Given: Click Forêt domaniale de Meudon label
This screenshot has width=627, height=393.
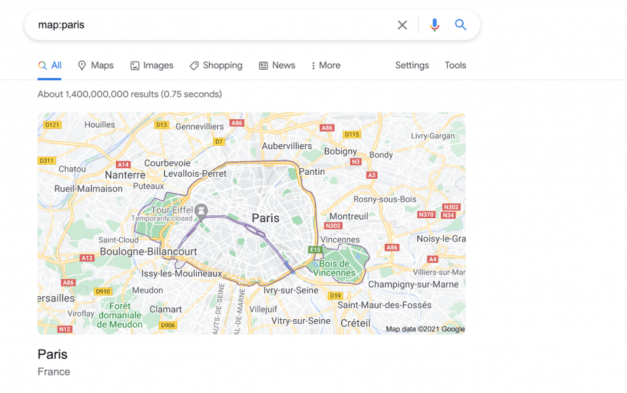Looking at the screenshot, I should [119, 315].
